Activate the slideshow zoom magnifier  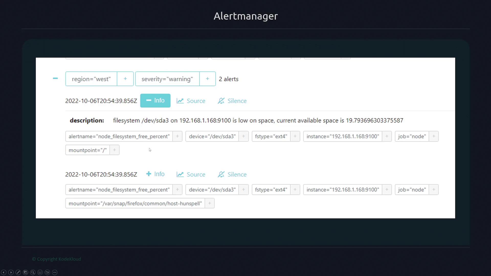pos(33,272)
